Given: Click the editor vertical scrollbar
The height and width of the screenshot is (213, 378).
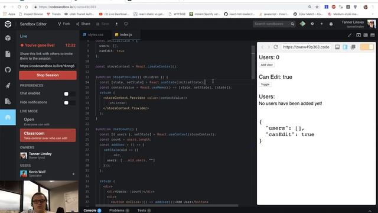Looking at the screenshot, I should click(253, 62).
